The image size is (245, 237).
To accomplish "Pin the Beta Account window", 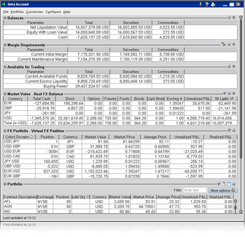I will [201, 4].
